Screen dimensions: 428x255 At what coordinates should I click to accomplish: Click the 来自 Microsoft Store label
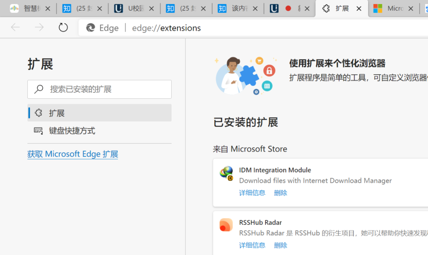[250, 149]
